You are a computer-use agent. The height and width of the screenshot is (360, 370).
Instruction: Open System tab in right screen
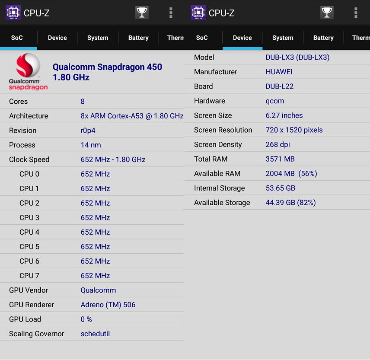[283, 38]
